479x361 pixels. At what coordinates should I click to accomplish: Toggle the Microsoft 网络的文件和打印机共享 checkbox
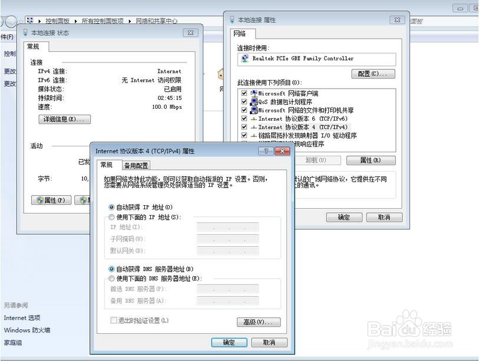(244, 110)
